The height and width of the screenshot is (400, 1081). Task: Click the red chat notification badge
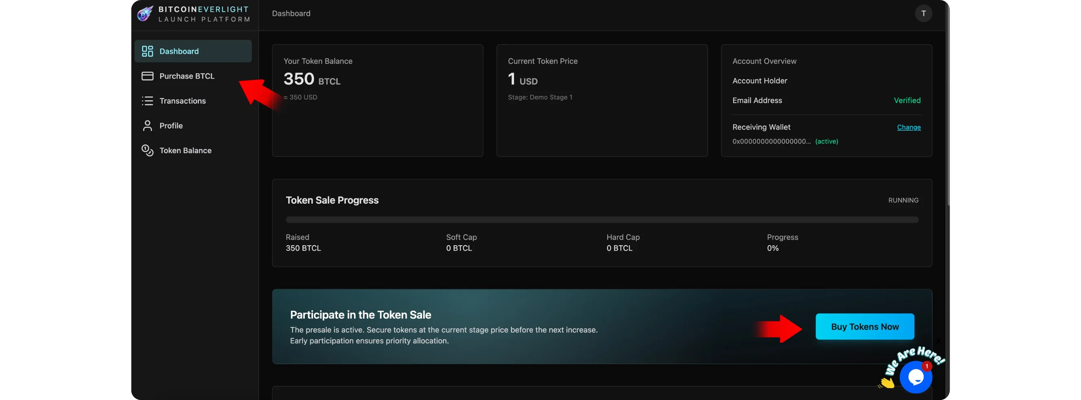click(927, 366)
